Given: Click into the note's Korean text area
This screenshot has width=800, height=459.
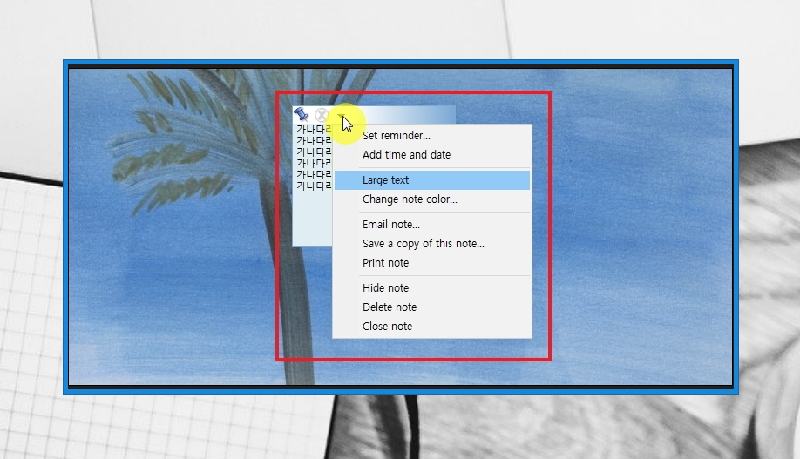Looking at the screenshot, I should [x=313, y=185].
